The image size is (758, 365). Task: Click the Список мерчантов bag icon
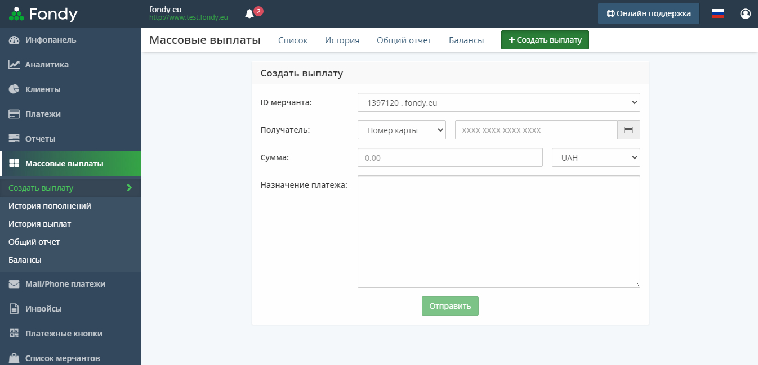click(x=14, y=358)
